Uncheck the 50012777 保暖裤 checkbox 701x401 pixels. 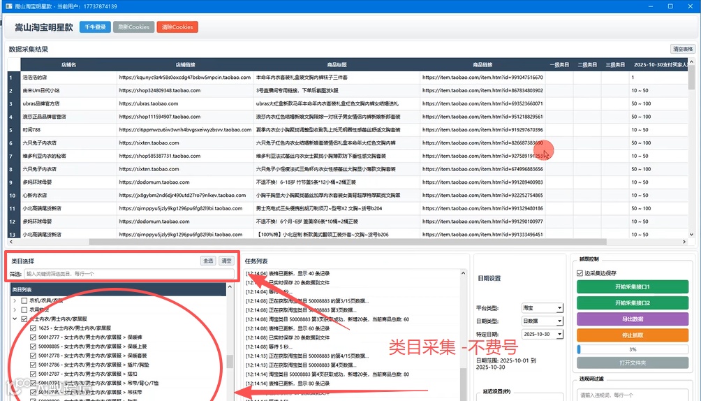click(x=33, y=337)
